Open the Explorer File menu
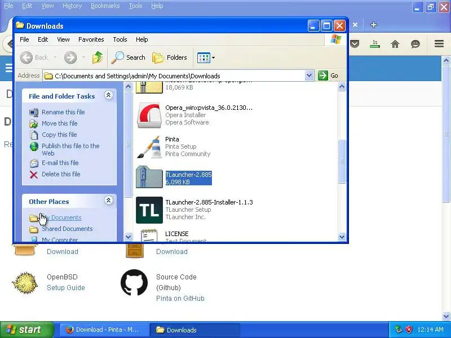Image resolution: width=451 pixels, height=338 pixels. (24, 39)
